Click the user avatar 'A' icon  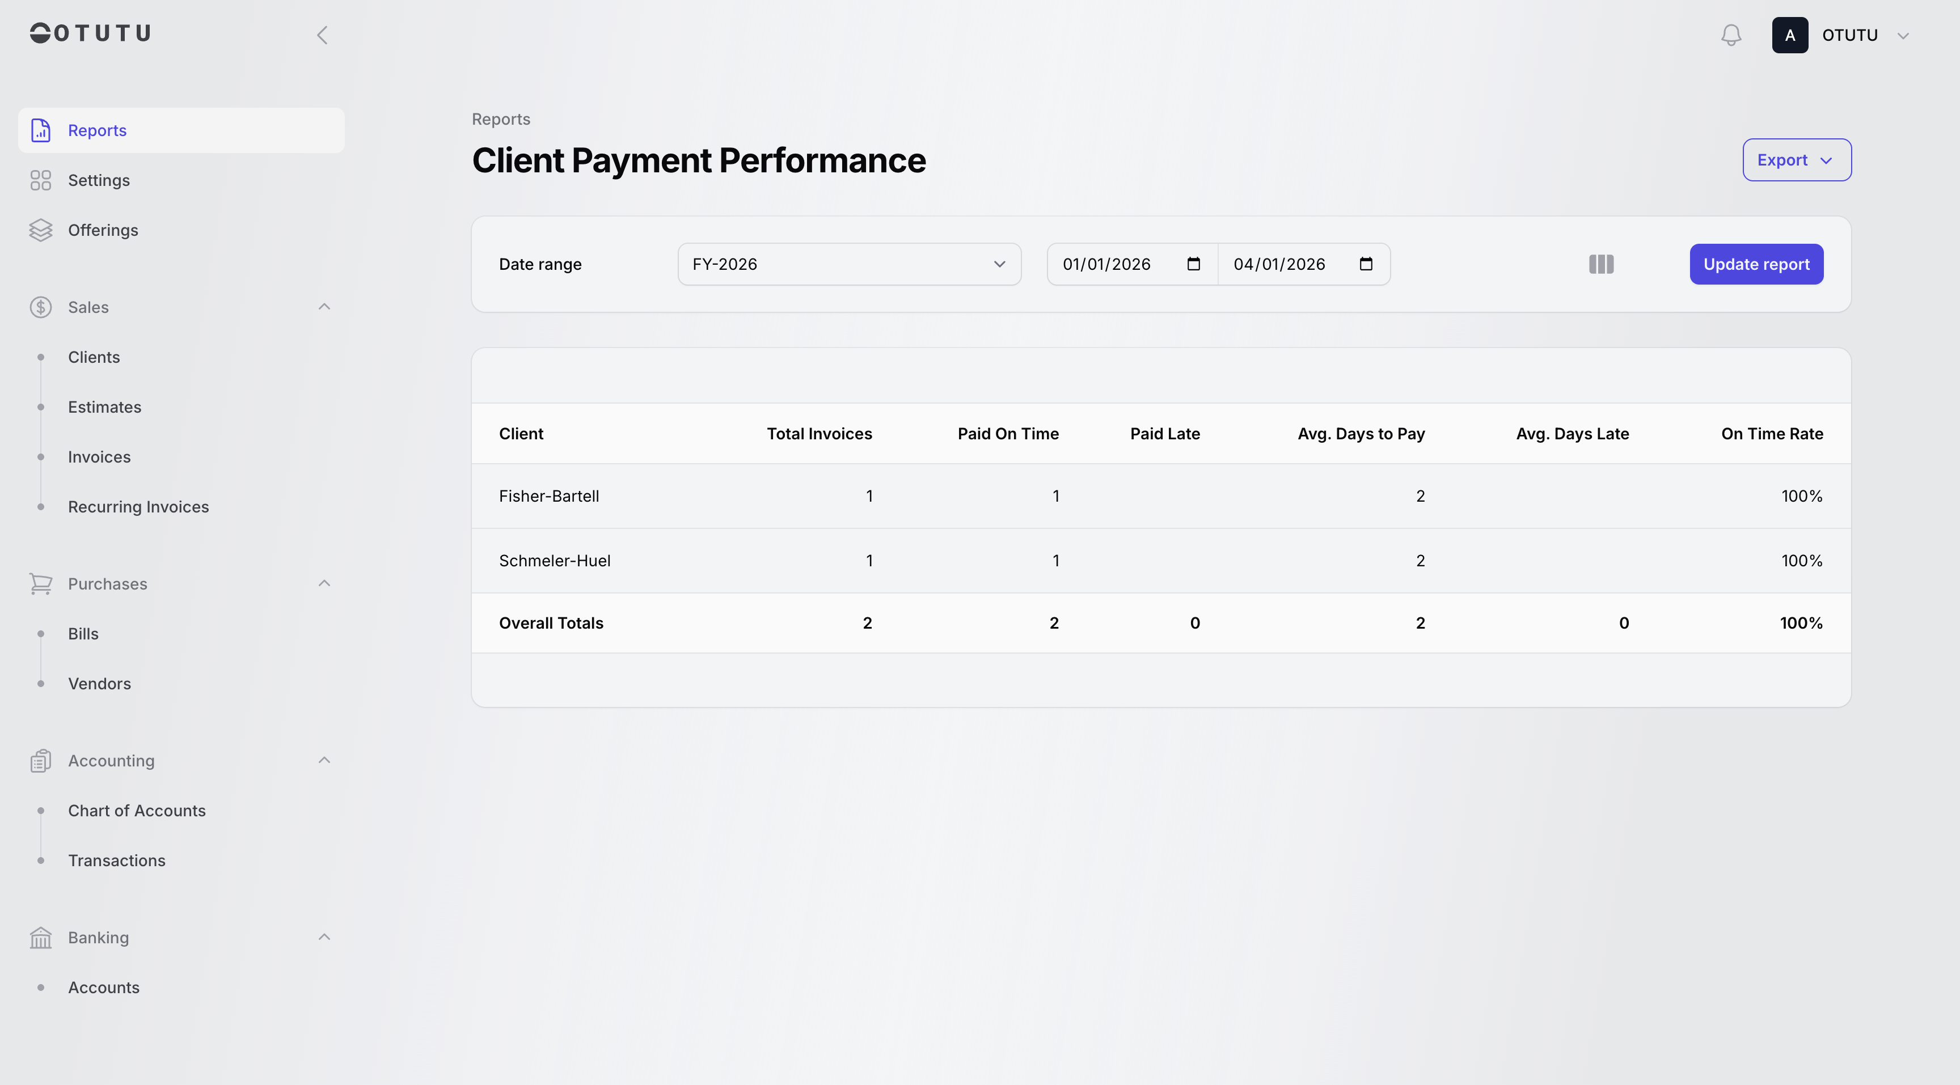[x=1789, y=35]
